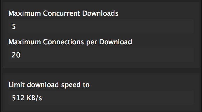Click the value 20 in connections field

[x=16, y=55]
